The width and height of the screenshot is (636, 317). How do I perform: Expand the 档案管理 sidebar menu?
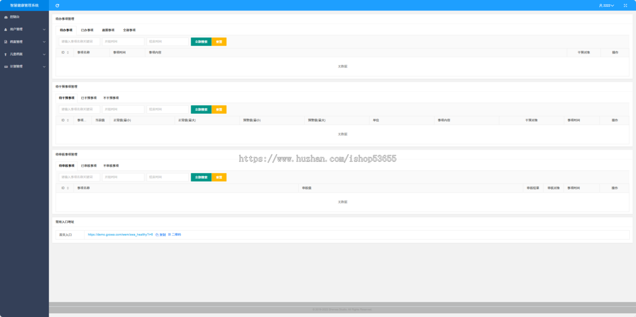[x=24, y=42]
